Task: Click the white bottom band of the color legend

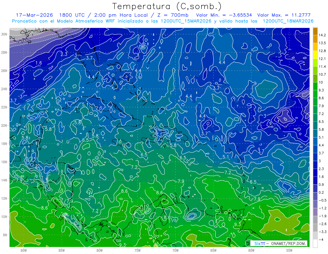Action: coord(315,243)
